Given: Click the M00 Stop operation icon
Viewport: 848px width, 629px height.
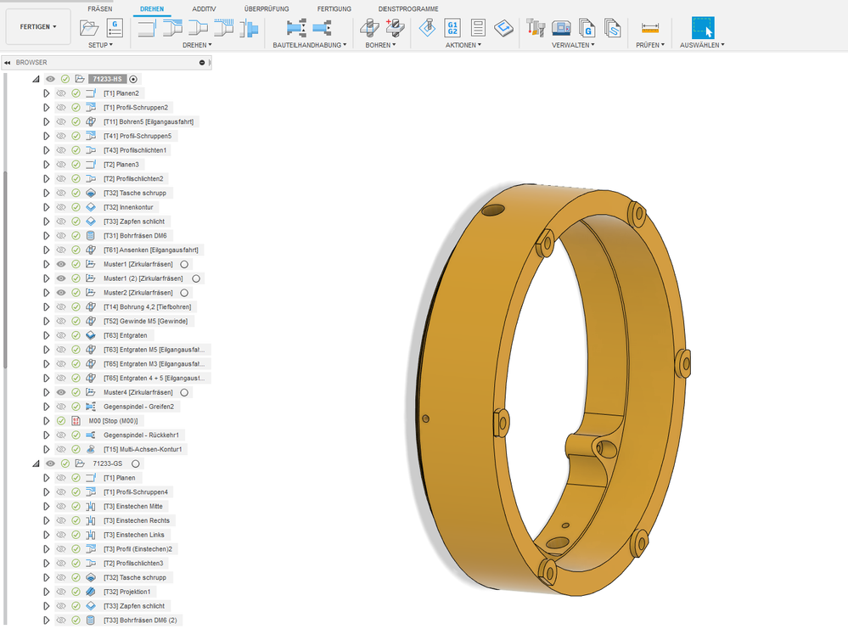Looking at the screenshot, I should click(76, 421).
